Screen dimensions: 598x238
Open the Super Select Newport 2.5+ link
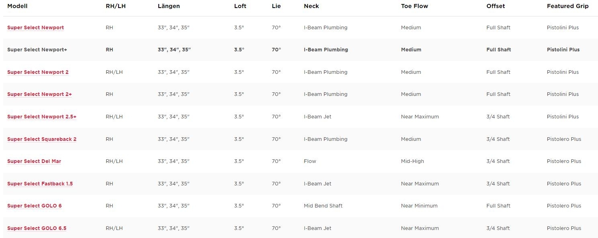42,117
